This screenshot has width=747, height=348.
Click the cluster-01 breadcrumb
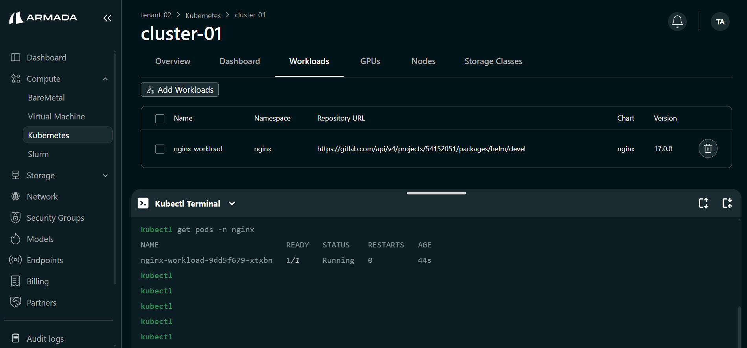coord(250,15)
